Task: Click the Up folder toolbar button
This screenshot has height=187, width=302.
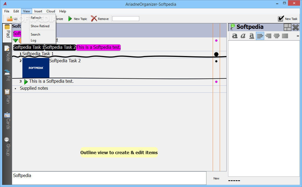Action: (x=12, y=19)
